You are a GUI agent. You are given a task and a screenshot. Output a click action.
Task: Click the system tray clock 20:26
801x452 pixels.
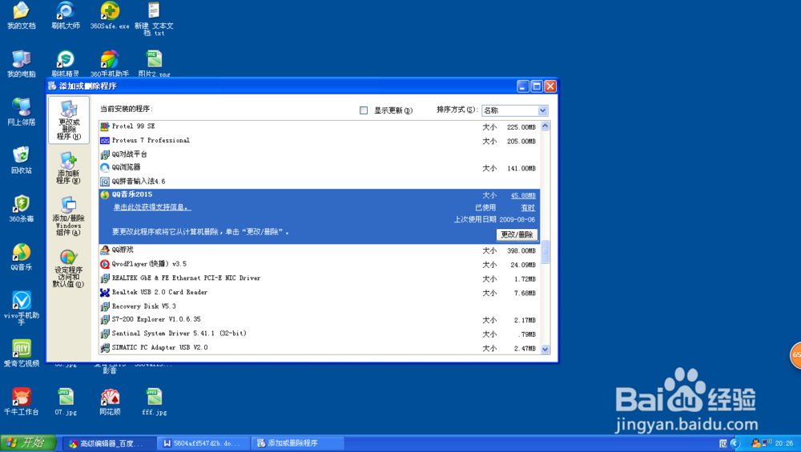784,443
